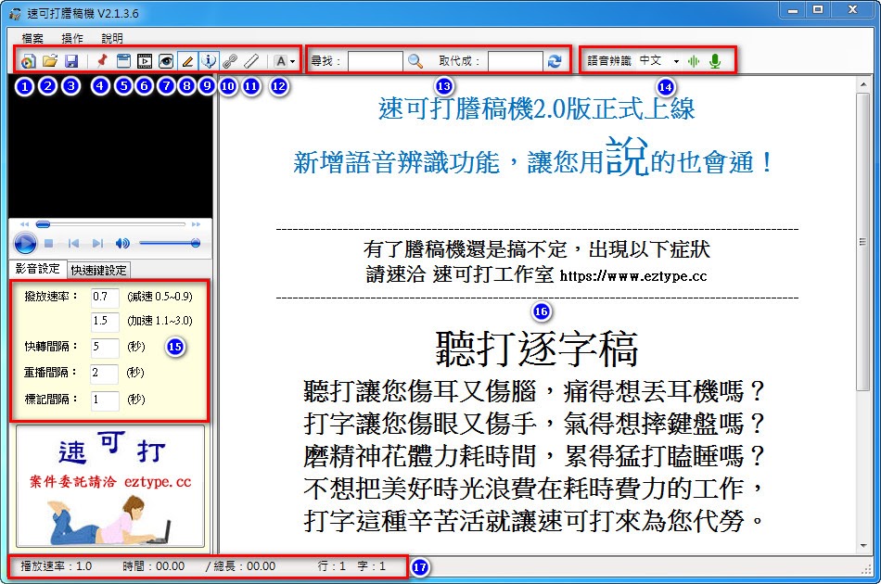
Task: Click into the 尋找 search field
Action: point(375,60)
